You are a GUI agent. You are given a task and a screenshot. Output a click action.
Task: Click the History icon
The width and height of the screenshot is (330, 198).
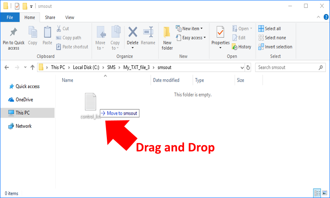pos(242,47)
